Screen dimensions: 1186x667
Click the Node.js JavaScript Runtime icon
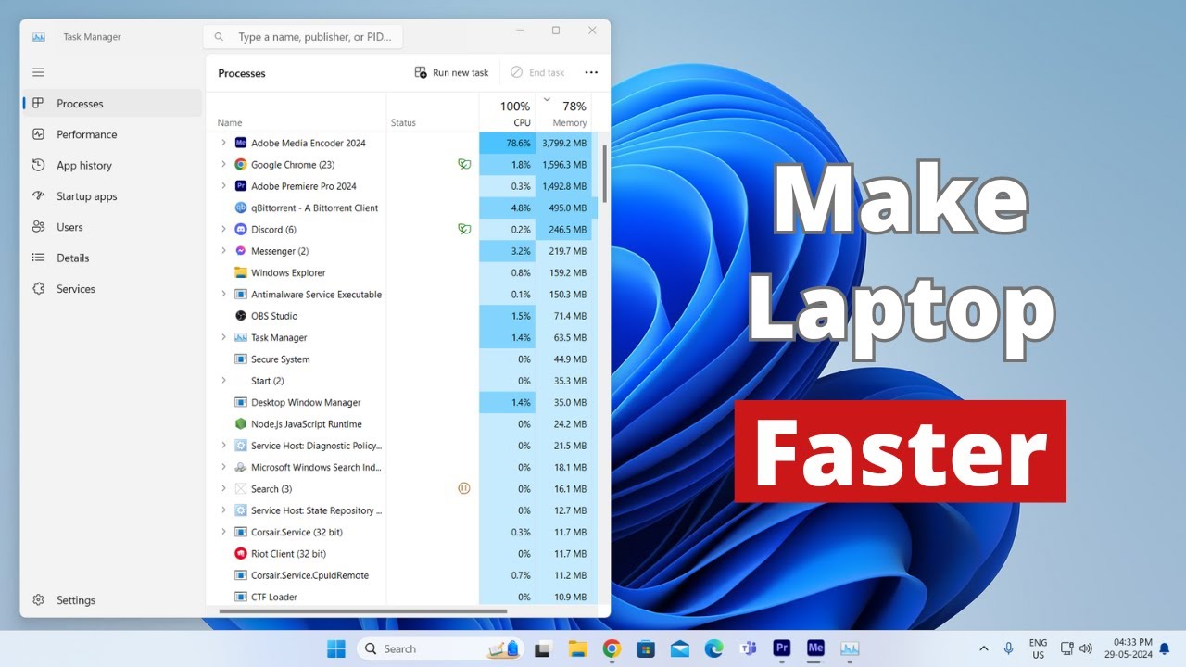[x=241, y=424]
